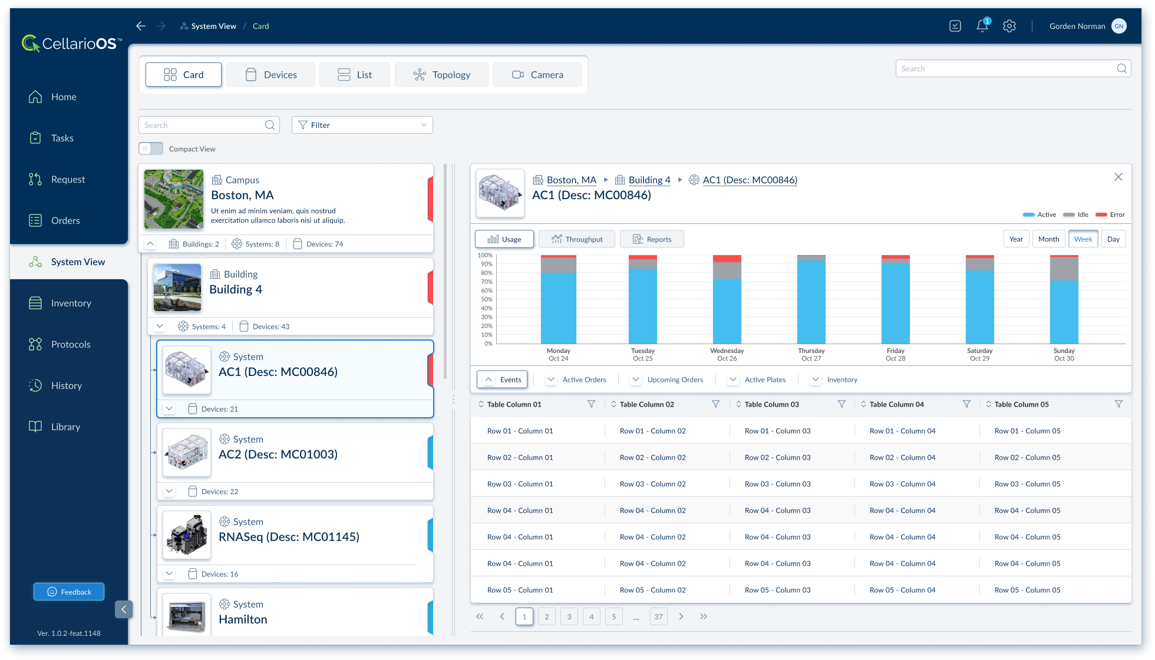
Task: Switch the chart range to Month
Action: tap(1048, 239)
